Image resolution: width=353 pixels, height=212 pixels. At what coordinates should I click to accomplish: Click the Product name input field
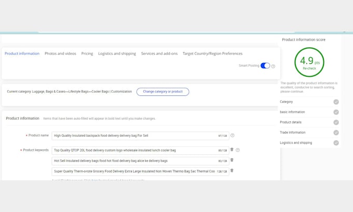pyautogui.click(x=140, y=136)
